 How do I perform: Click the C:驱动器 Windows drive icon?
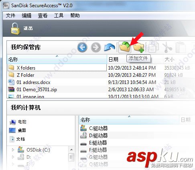[x=83, y=128]
